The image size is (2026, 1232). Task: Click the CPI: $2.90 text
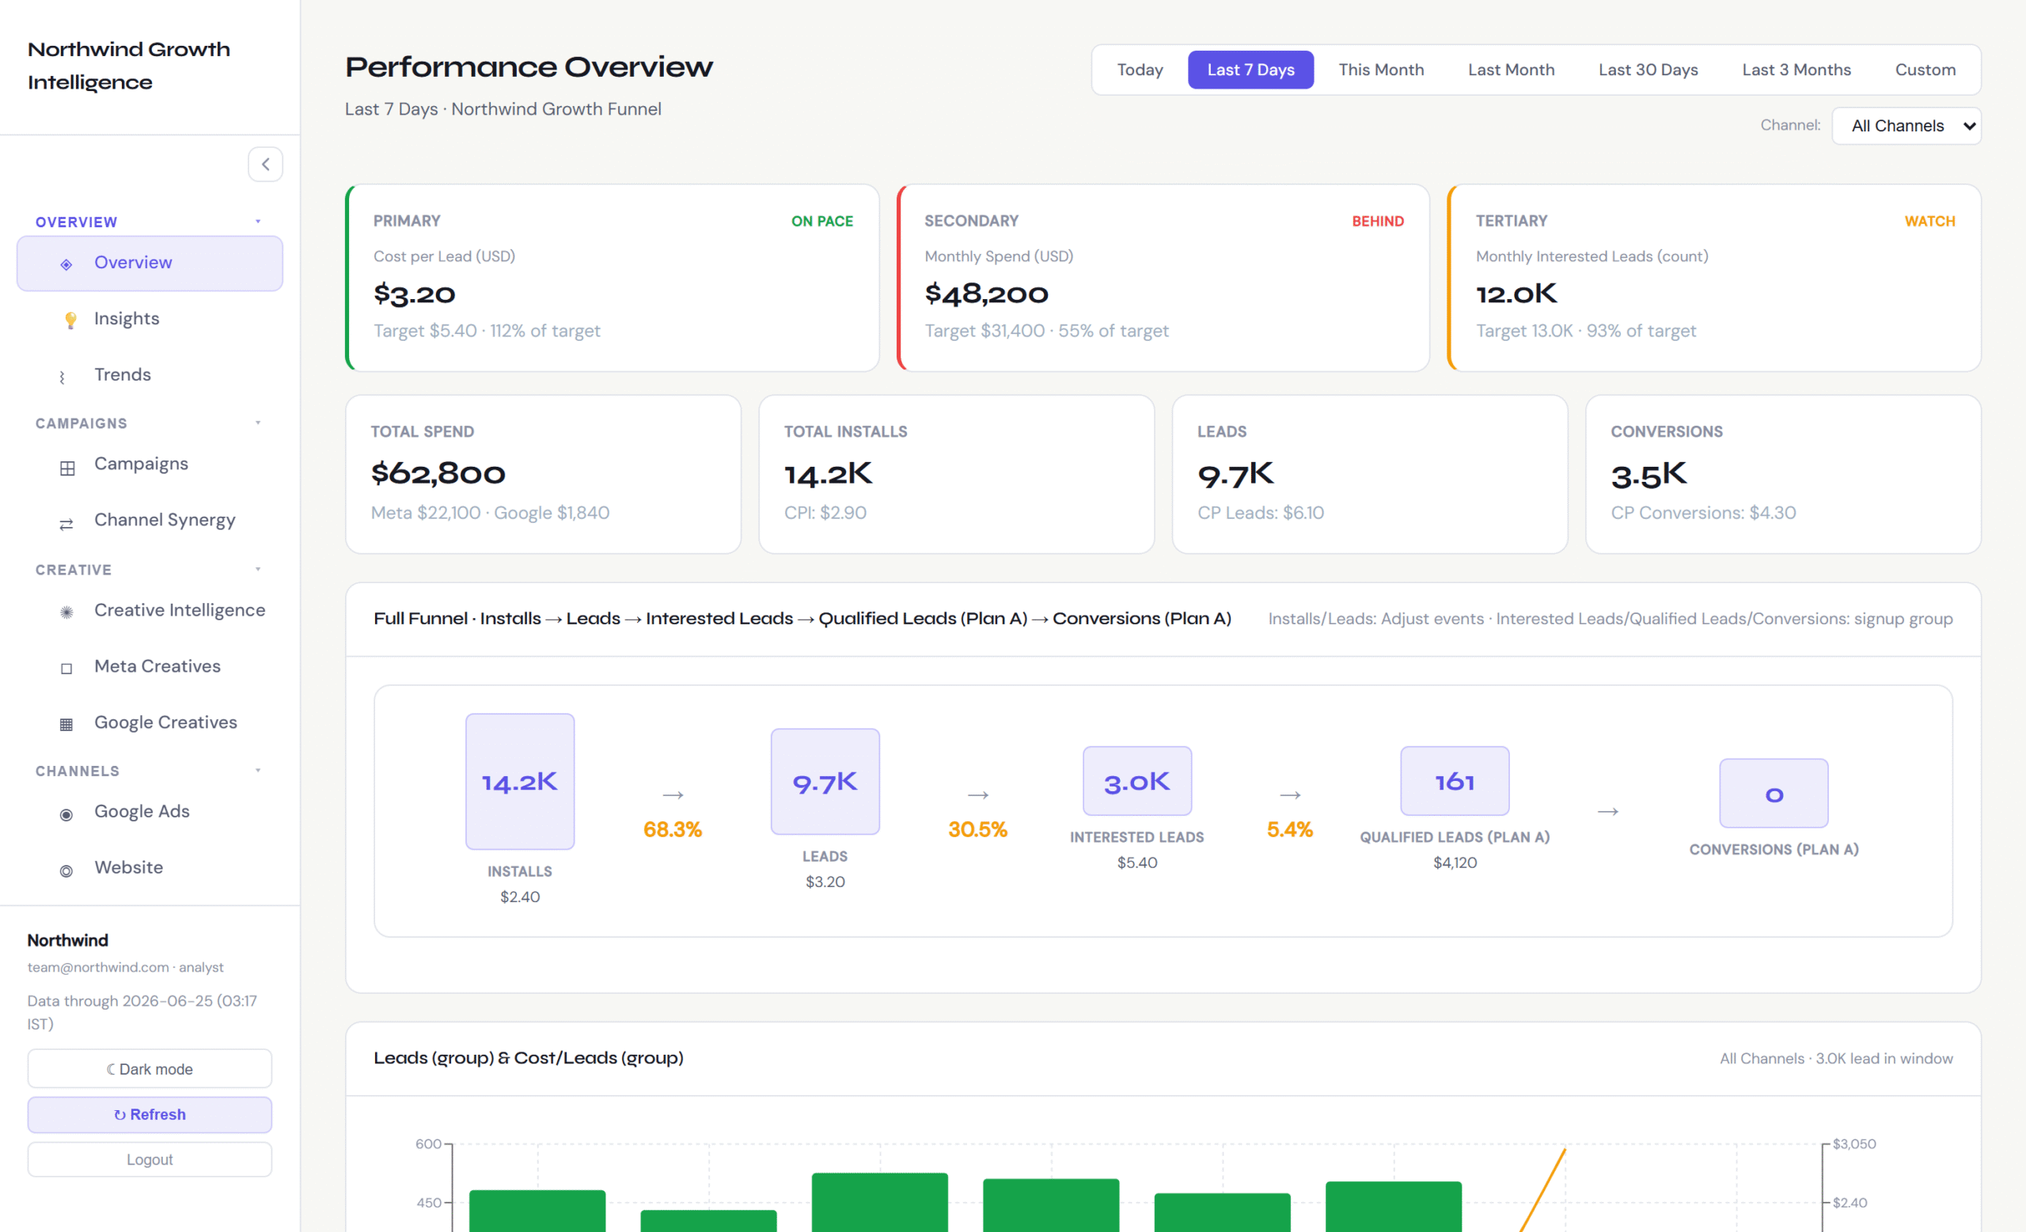[x=825, y=513]
